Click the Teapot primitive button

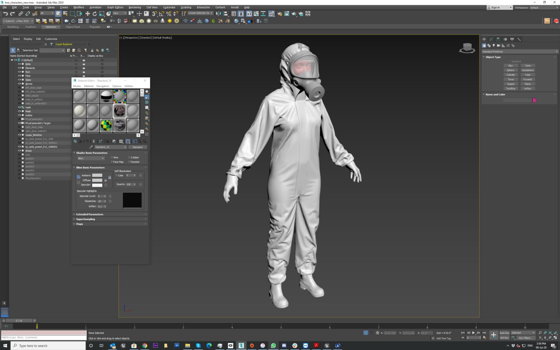[511, 84]
